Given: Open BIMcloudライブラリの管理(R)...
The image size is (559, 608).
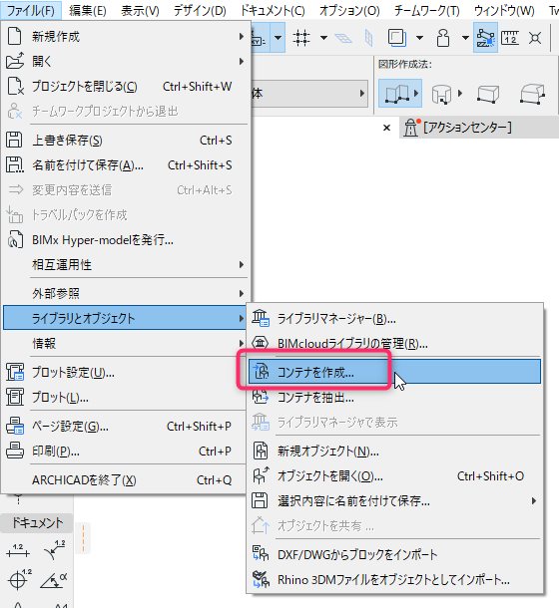Looking at the screenshot, I should [394, 344].
